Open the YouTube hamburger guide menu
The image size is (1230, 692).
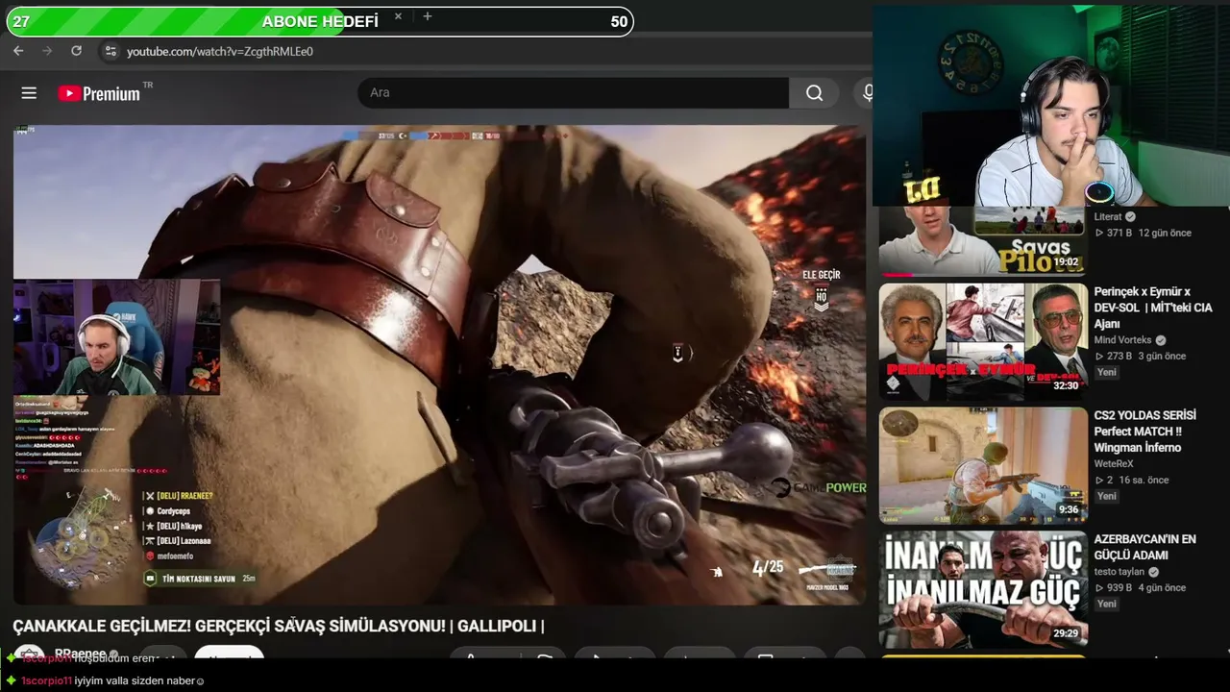click(29, 93)
